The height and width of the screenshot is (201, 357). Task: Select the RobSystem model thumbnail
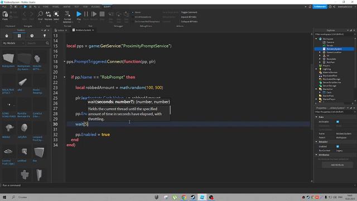click(x=8, y=59)
